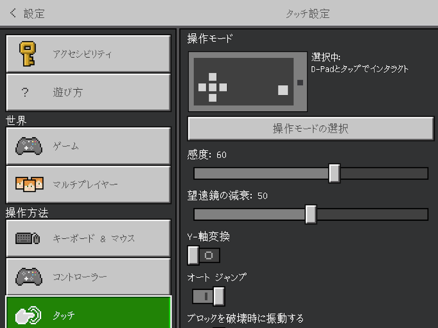Switch to the ゲーム settings tab
438x328 pixels.
[x=88, y=146]
